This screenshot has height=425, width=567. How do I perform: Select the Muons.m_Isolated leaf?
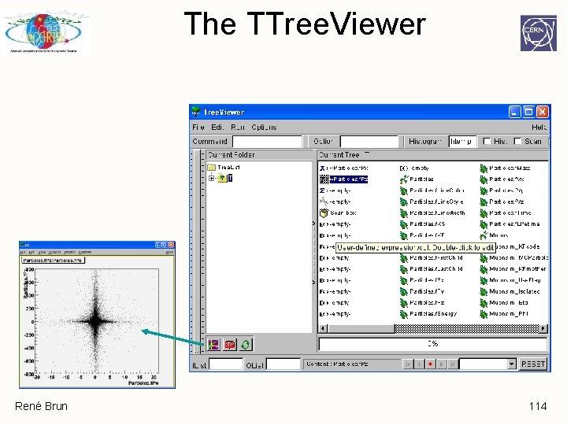coord(510,291)
